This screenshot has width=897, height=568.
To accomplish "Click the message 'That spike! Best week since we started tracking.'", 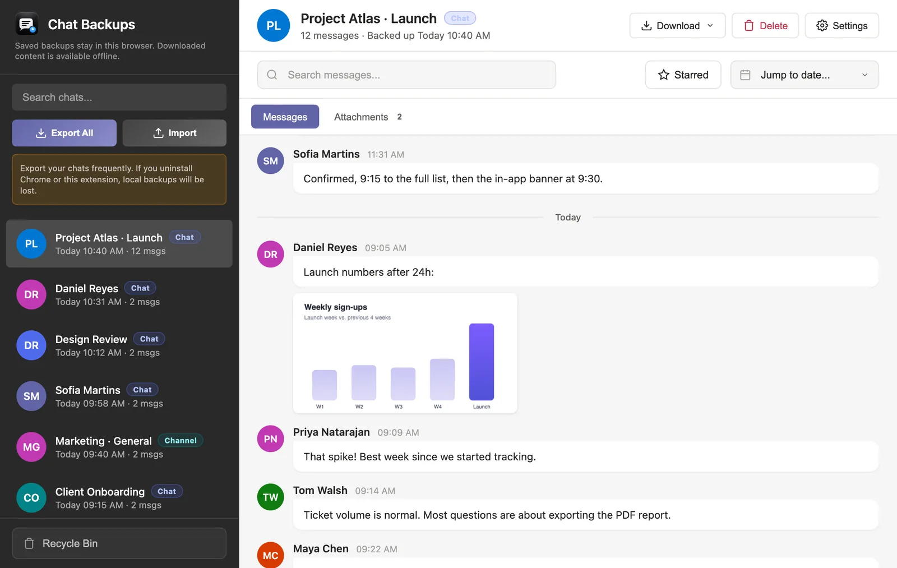I will pyautogui.click(x=586, y=456).
